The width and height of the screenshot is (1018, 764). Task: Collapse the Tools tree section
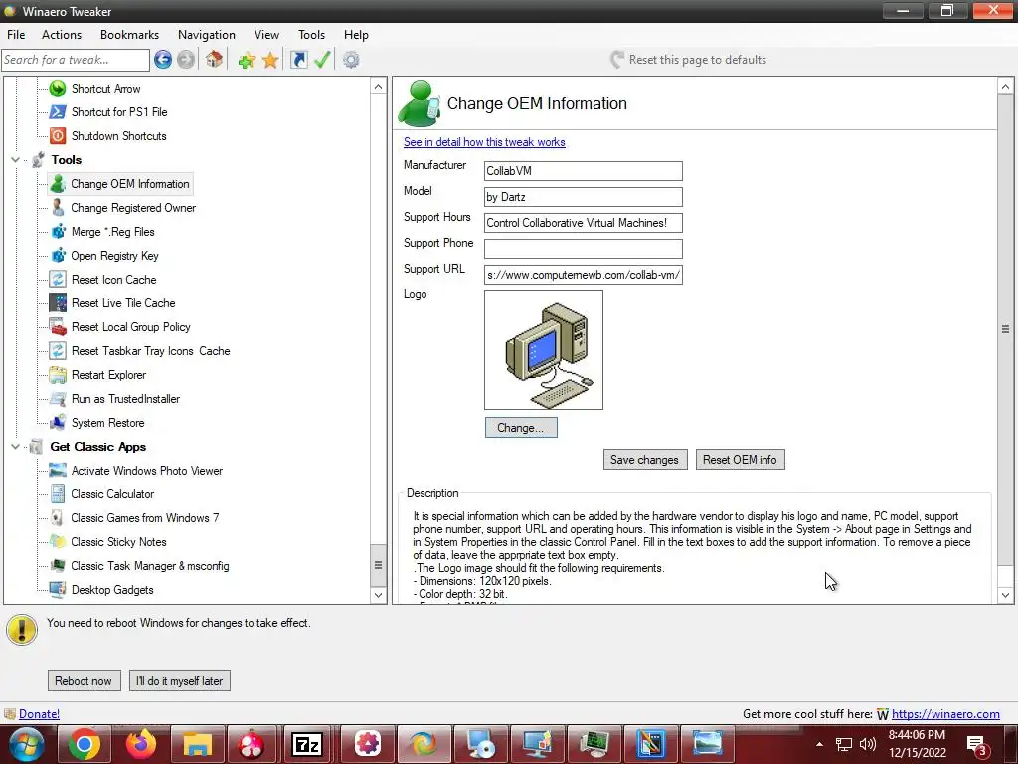[15, 160]
